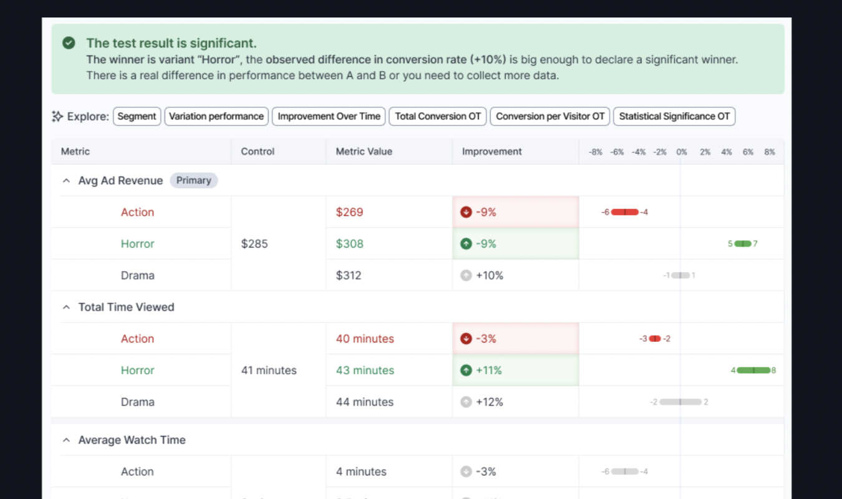Click the green success checkmark icon
This screenshot has width=842, height=499.
click(x=69, y=43)
